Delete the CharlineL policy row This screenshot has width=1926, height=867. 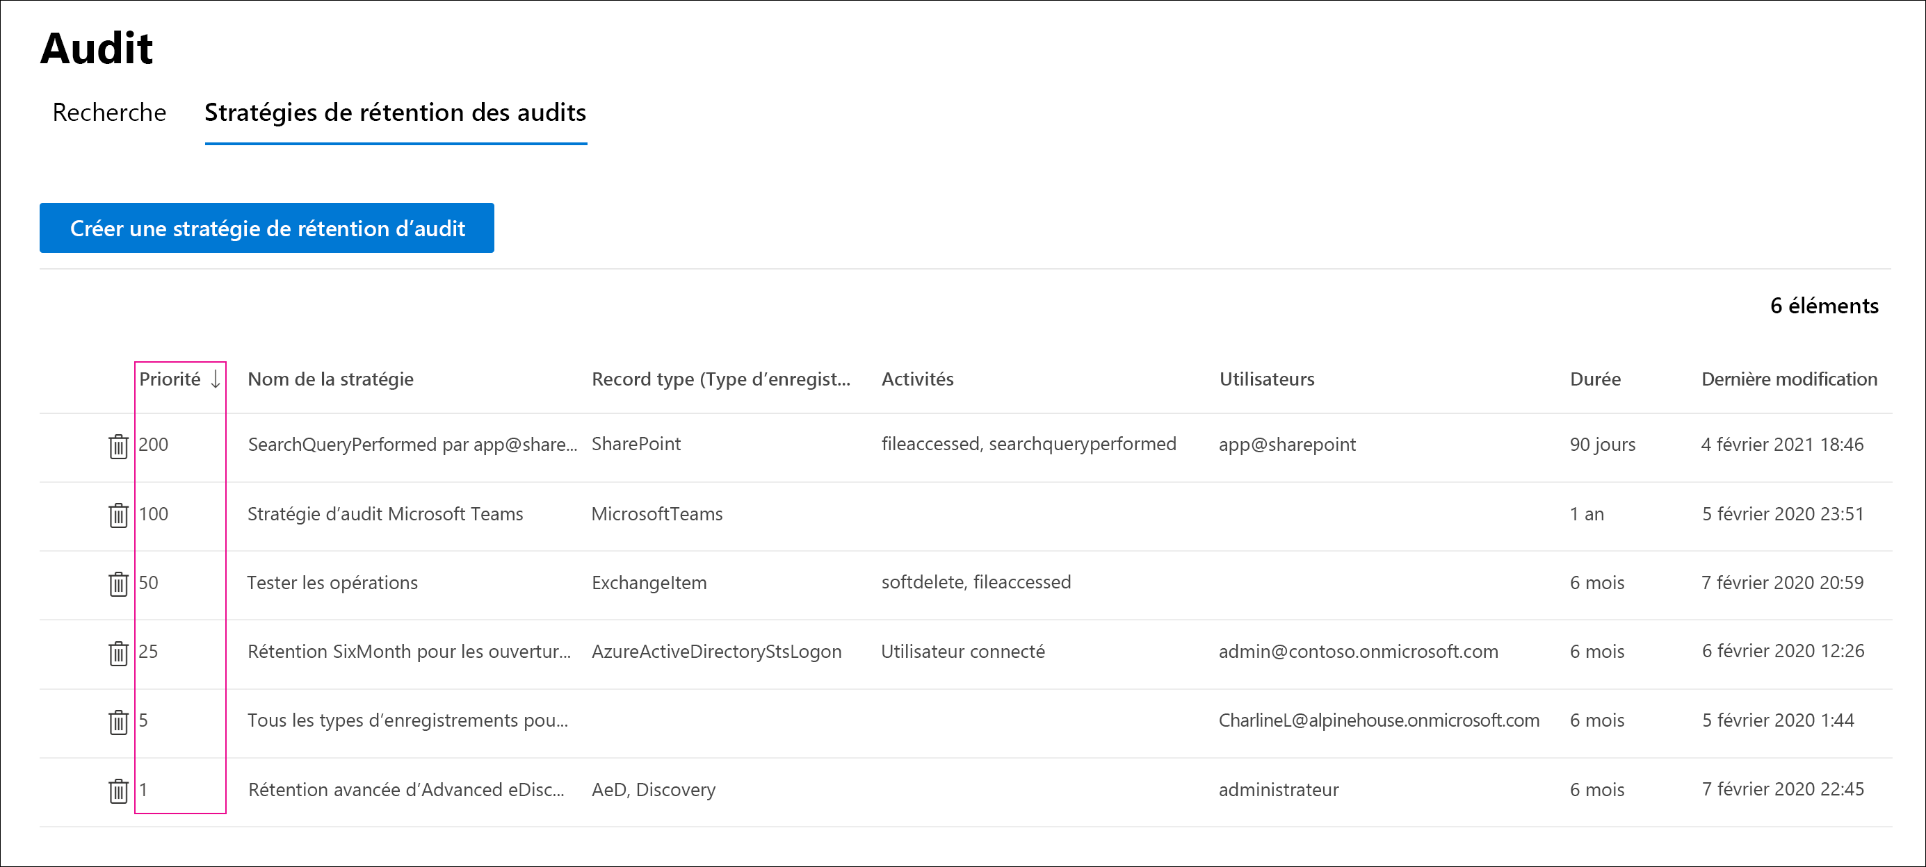tap(118, 721)
